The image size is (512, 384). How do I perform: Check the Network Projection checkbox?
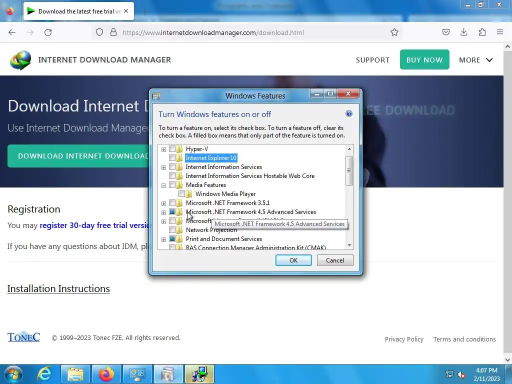click(x=172, y=230)
